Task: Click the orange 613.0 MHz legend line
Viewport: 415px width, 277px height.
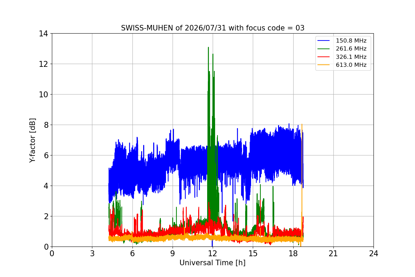Action: point(324,65)
